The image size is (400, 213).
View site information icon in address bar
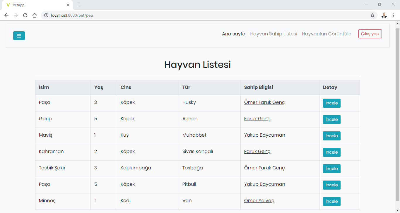pyautogui.click(x=46, y=15)
